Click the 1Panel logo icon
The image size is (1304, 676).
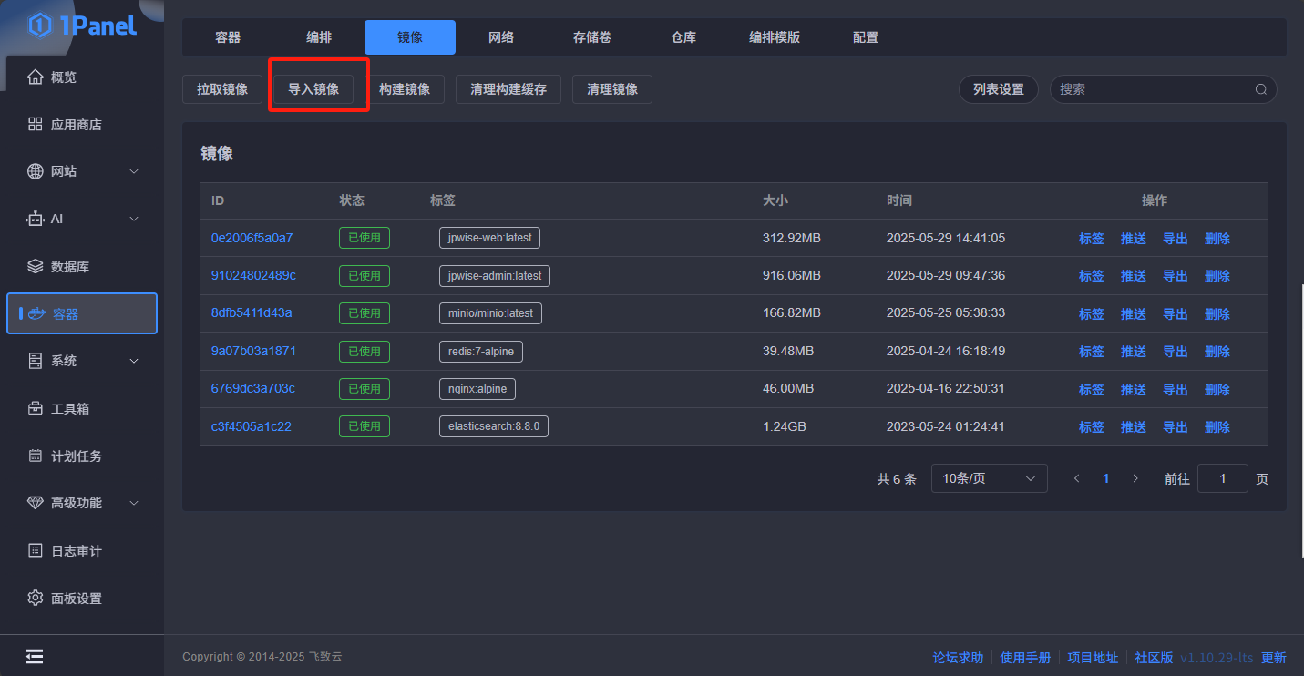(41, 26)
